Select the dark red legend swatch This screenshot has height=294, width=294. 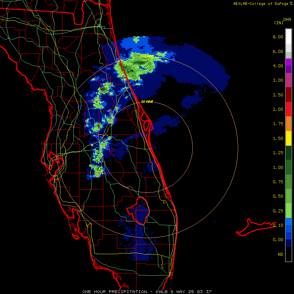pos(288,95)
